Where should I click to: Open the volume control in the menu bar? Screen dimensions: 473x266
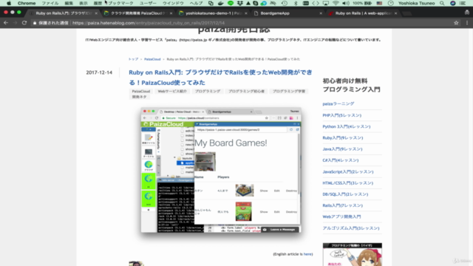coord(346,3)
